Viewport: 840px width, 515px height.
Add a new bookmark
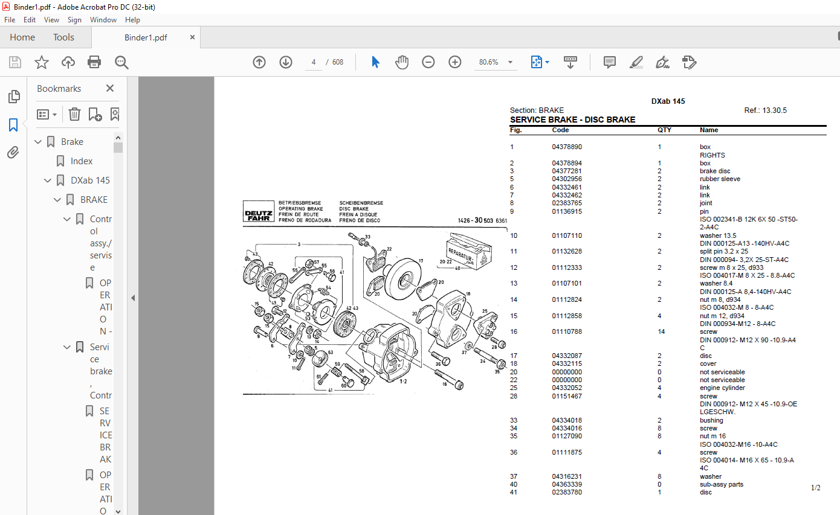click(95, 114)
